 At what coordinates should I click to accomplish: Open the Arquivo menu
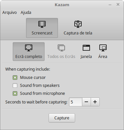[x=10, y=13]
